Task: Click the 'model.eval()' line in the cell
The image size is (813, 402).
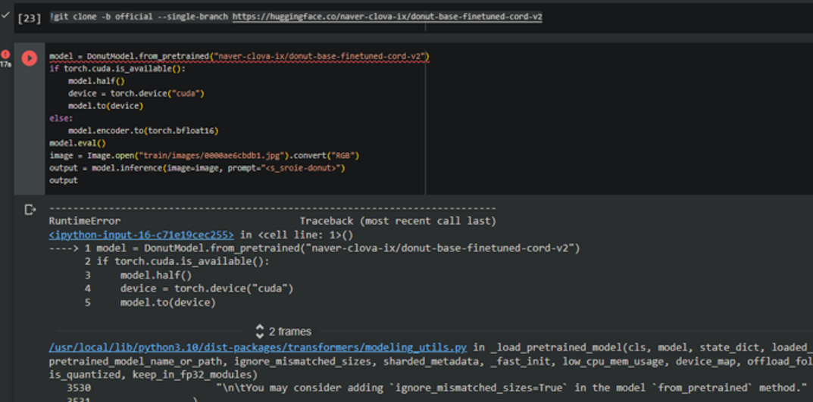Action: click(77, 143)
